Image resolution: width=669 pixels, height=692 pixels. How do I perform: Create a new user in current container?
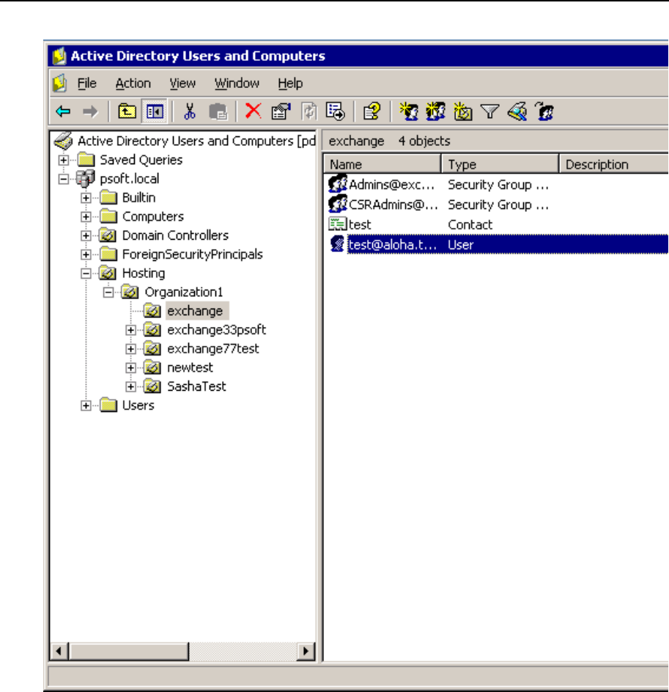coord(409,111)
